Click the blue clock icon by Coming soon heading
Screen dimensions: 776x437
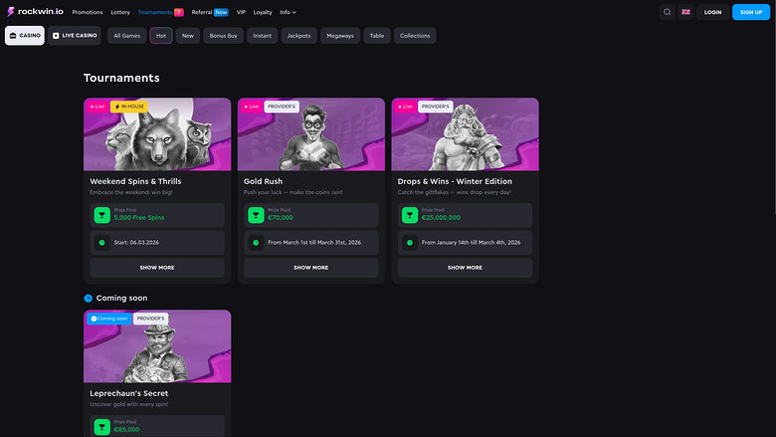89,298
